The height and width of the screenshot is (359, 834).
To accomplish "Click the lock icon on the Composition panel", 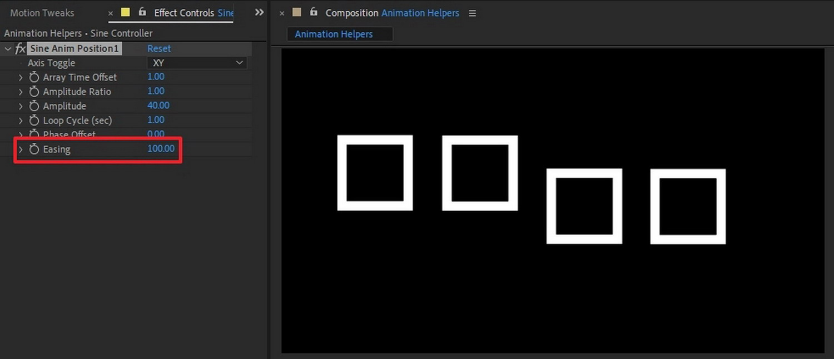I will (x=313, y=12).
